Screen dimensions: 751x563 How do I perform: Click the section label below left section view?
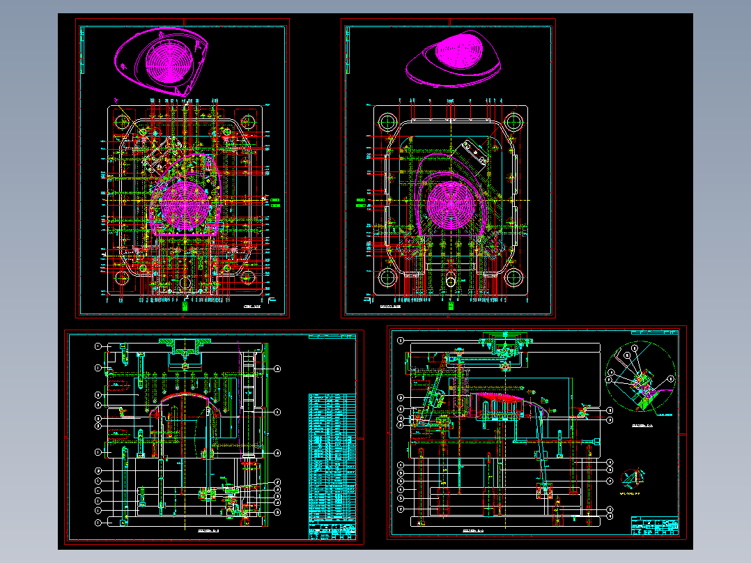(209, 531)
